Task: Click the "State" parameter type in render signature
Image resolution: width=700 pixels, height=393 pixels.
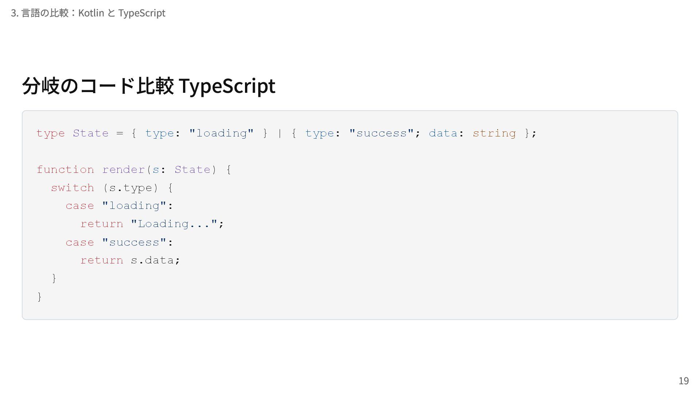Action: point(192,170)
